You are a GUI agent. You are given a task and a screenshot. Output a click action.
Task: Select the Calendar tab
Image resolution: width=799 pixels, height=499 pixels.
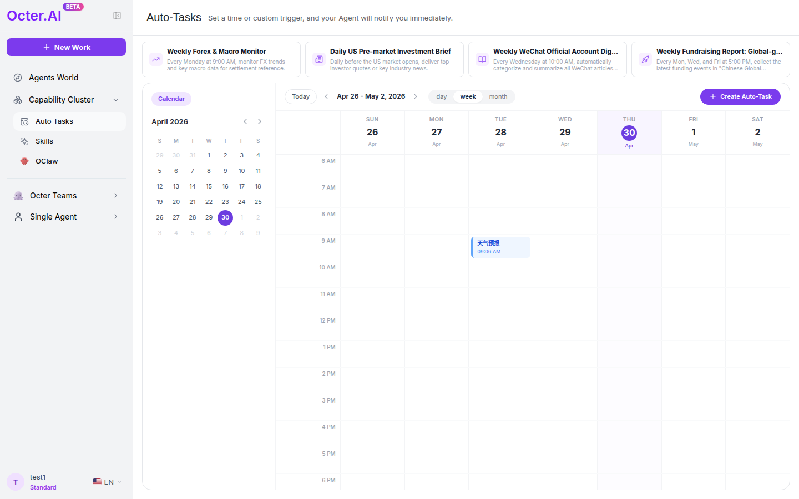coord(171,99)
